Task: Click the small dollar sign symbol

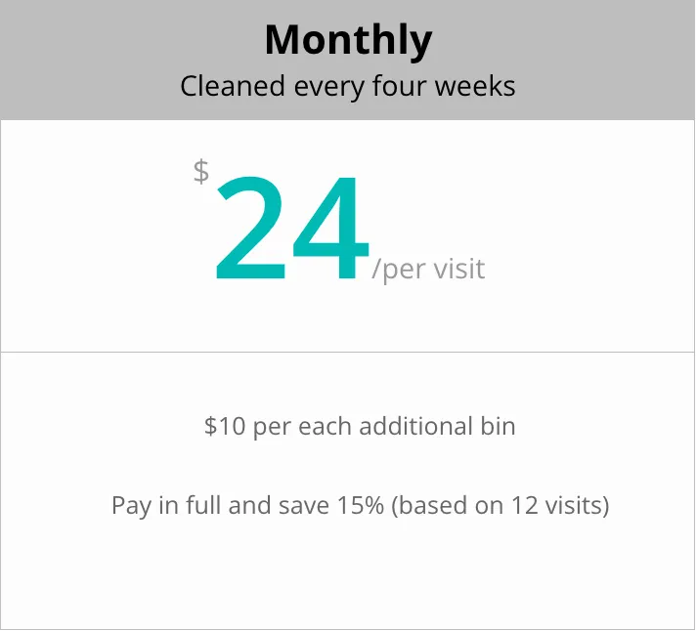Action: pos(201,171)
